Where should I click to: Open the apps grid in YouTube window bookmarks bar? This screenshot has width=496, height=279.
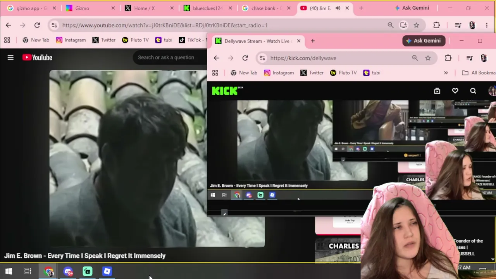7,40
